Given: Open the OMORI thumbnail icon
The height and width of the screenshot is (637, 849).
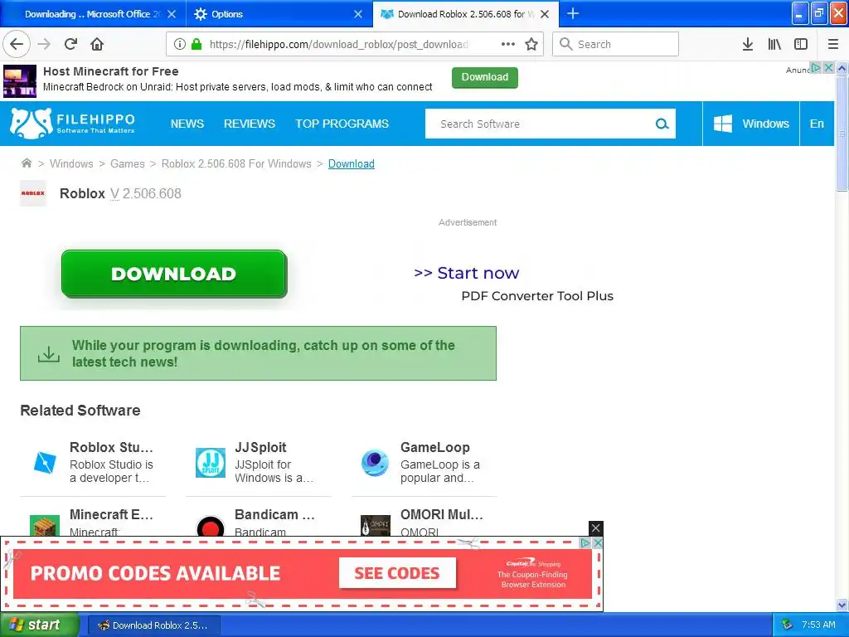Looking at the screenshot, I should 376,525.
